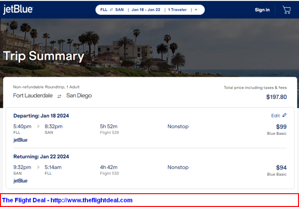Click the 5h 52m duration
Viewport: 299px width, 207px height.
109,126
